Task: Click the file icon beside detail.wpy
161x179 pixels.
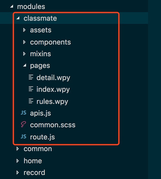Action: [31, 77]
